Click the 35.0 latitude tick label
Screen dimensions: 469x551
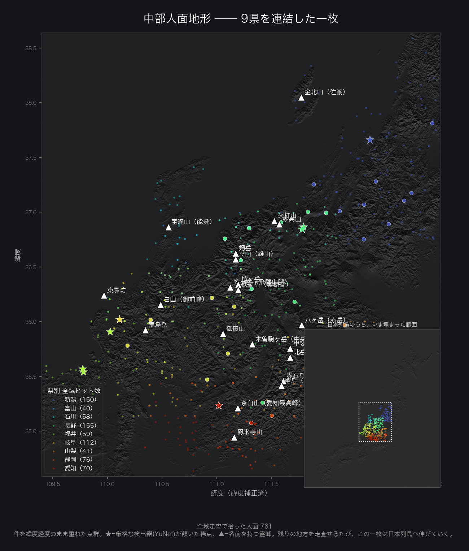[x=31, y=431]
